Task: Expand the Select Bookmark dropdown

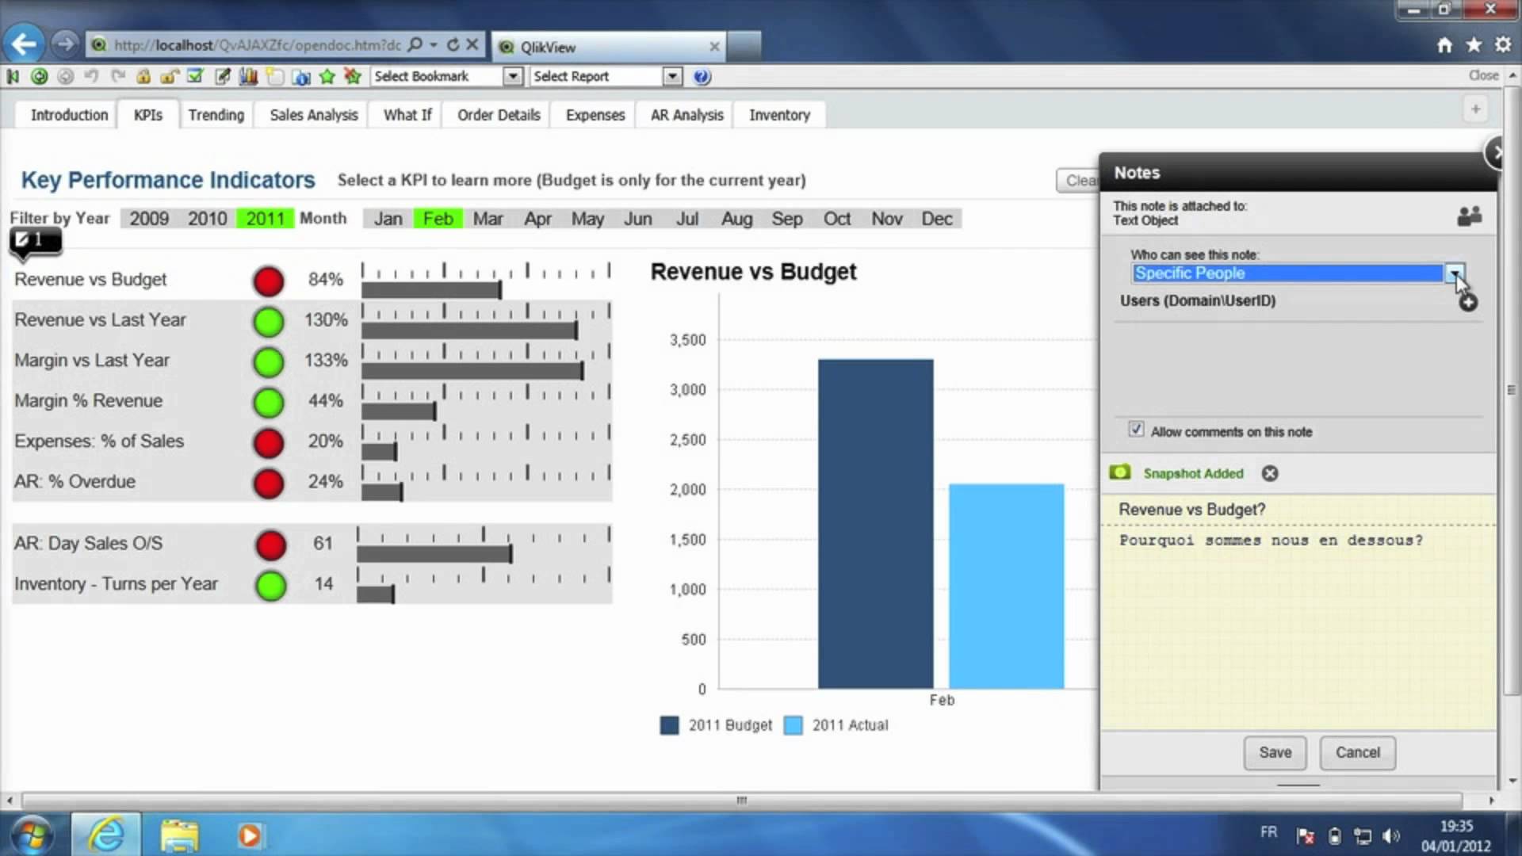Action: click(x=513, y=76)
